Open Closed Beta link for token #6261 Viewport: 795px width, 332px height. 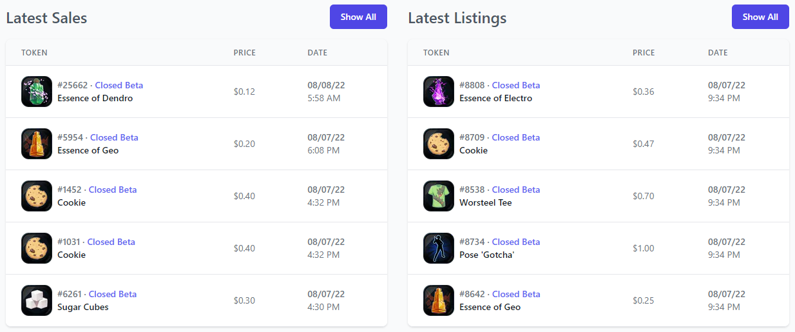point(112,294)
